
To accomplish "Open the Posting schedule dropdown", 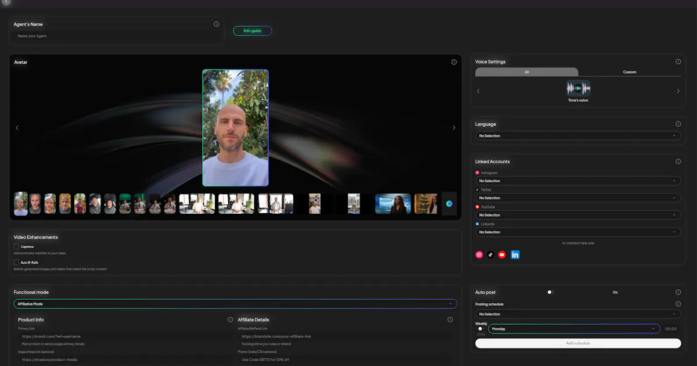I will [x=578, y=314].
